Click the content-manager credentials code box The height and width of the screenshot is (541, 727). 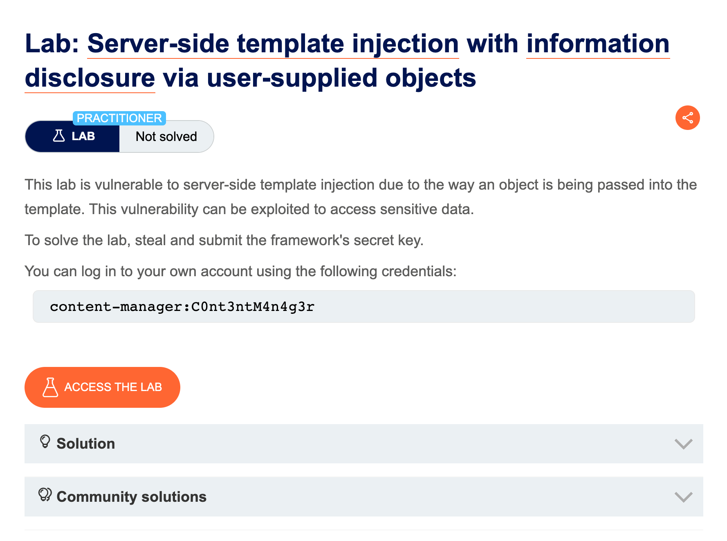point(363,306)
